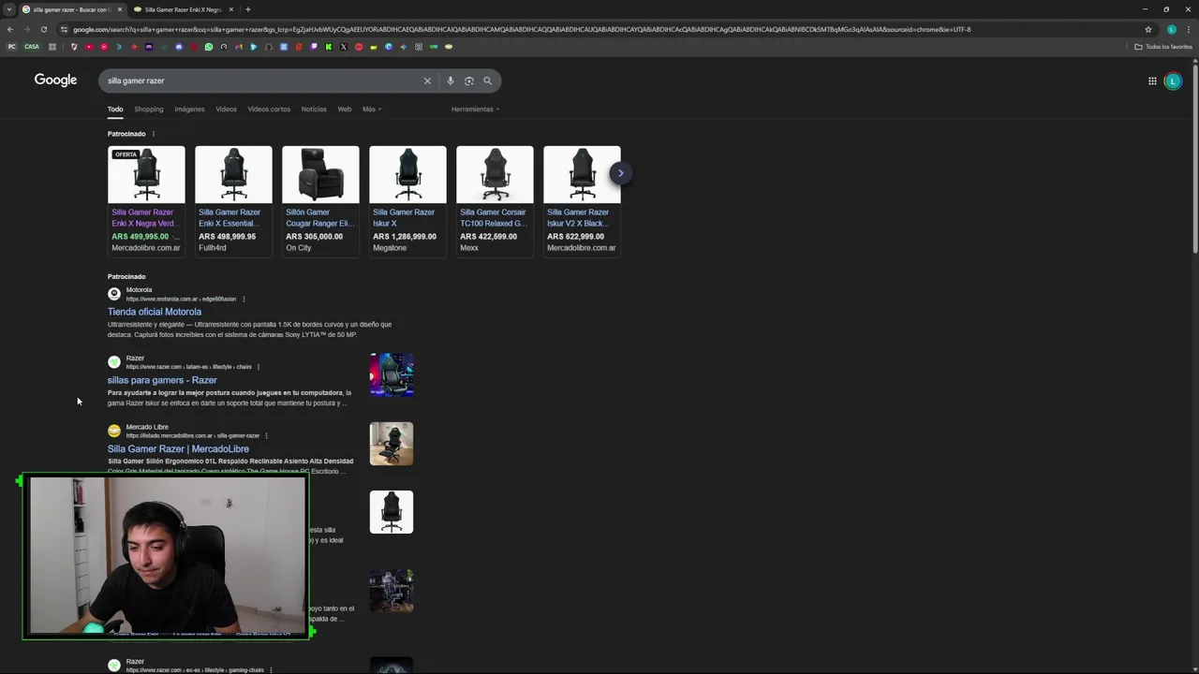
Task: Click the Cougar Ranger armchair product image
Action: tap(320, 174)
